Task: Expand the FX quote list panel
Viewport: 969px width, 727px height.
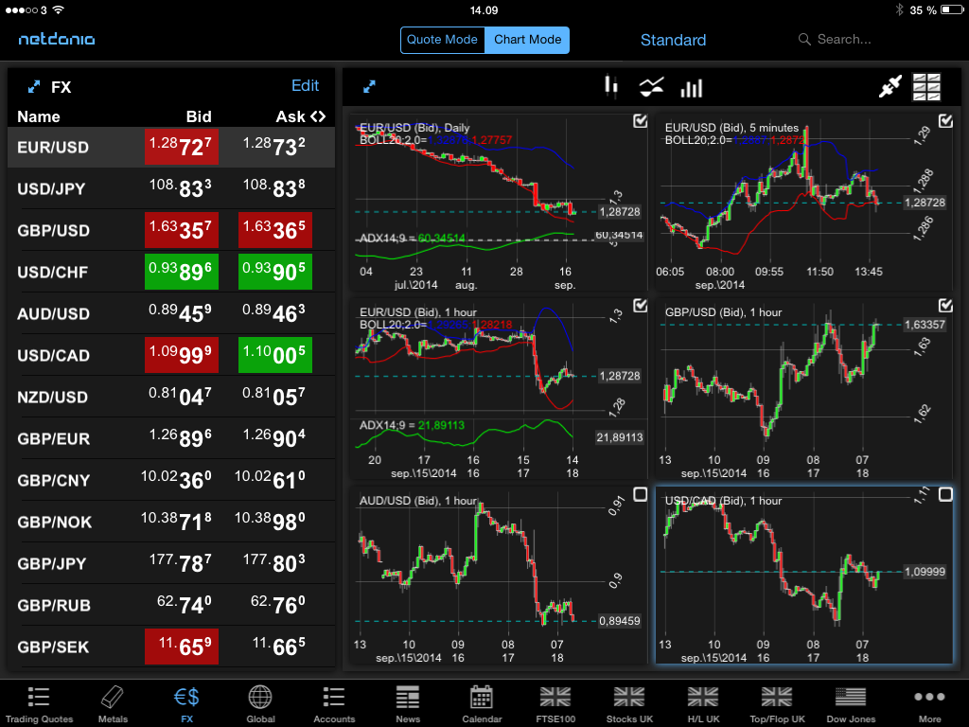Action: click(x=34, y=87)
